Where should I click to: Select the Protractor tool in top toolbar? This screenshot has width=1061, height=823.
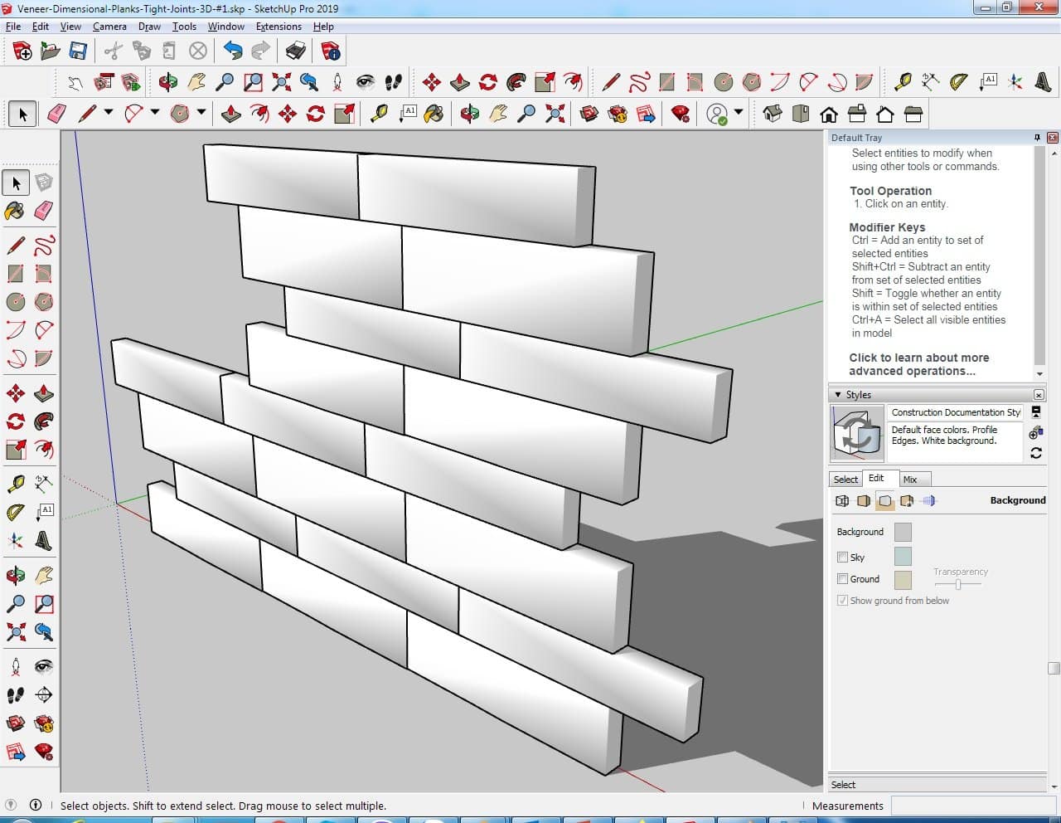coord(959,81)
